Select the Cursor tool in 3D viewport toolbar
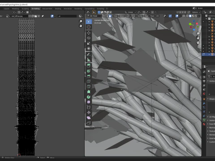Viewport: 215px width, 161px height. click(89, 27)
